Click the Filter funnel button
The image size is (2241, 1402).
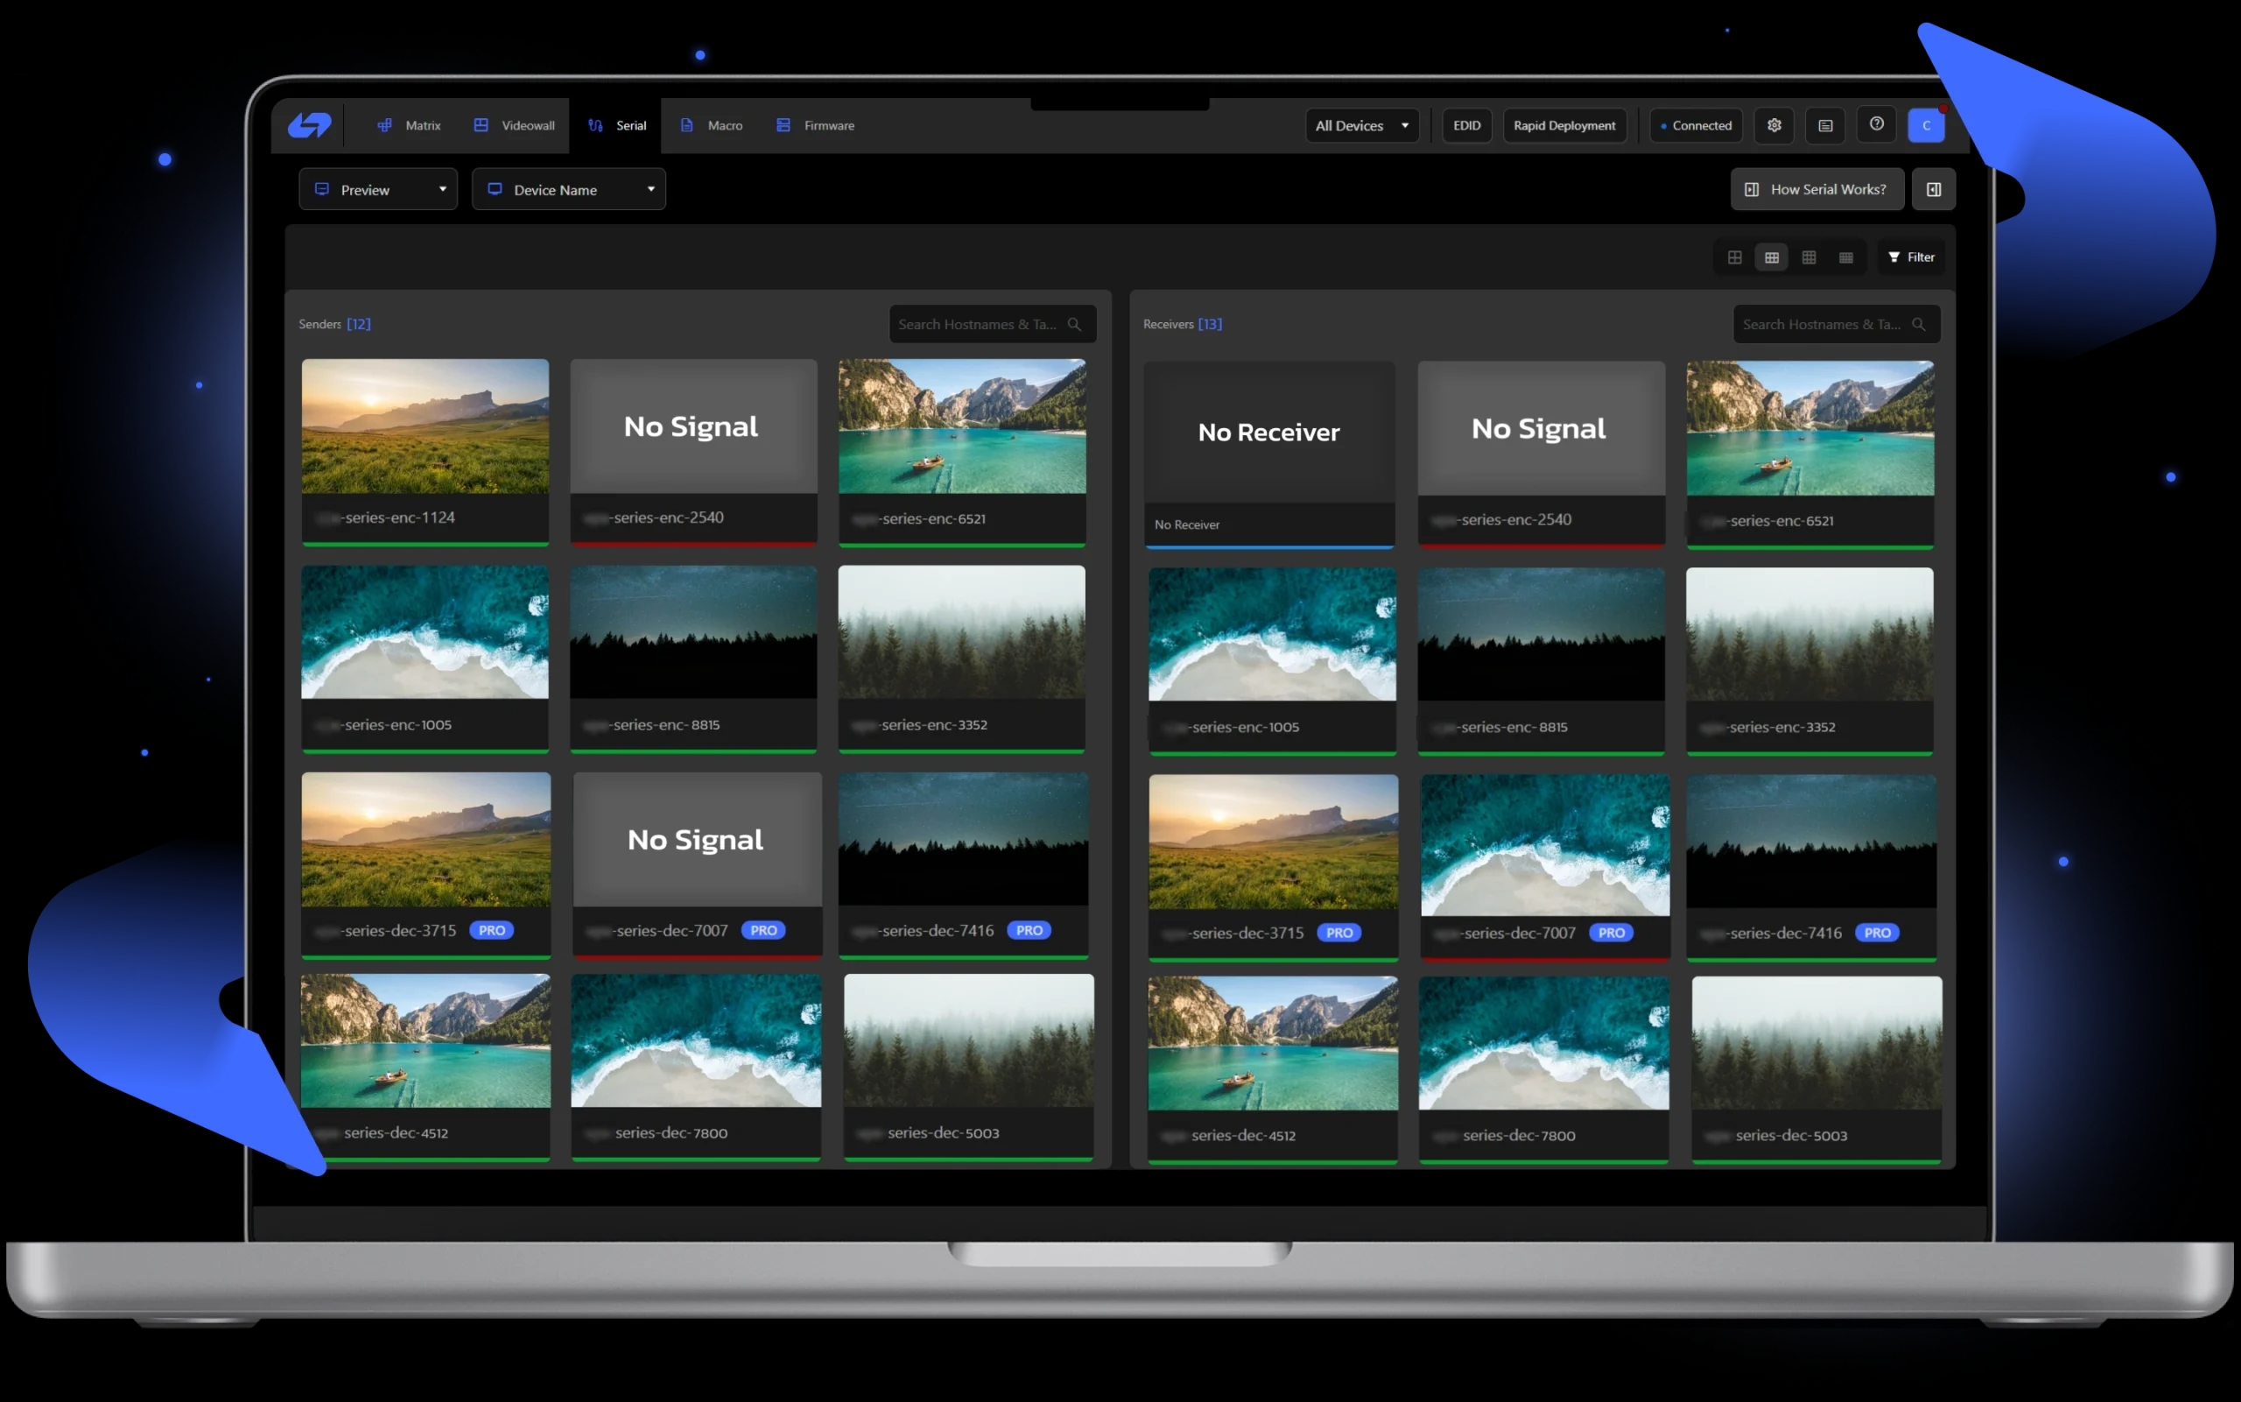click(1911, 257)
